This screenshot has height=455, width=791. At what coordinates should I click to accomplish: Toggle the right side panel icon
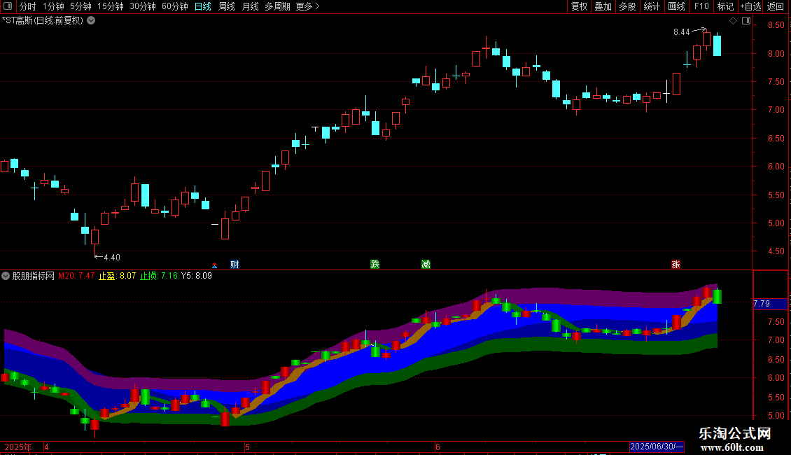746,21
